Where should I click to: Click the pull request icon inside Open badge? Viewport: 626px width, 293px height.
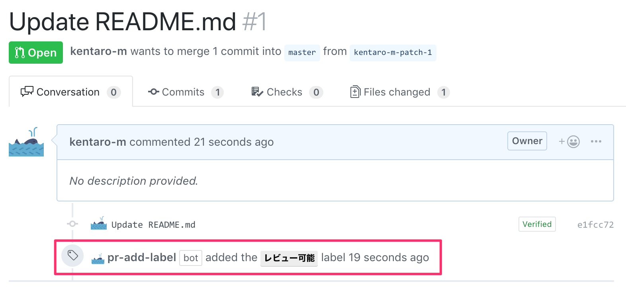click(19, 52)
